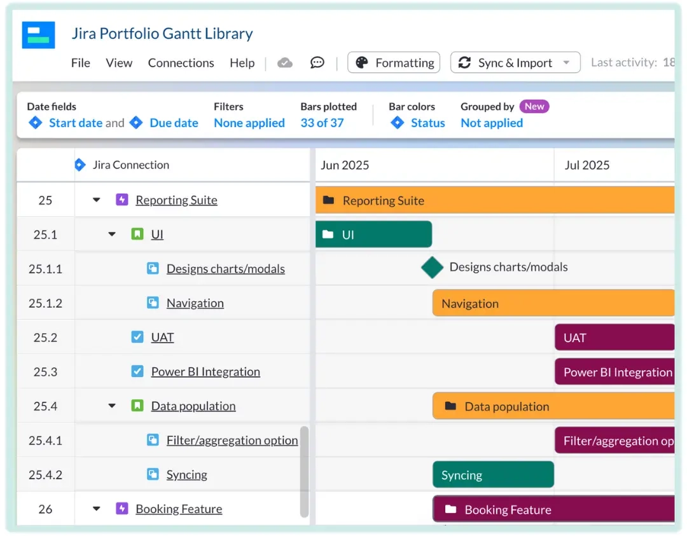The image size is (687, 536).
Task: Open the Connections menu
Action: 181,63
